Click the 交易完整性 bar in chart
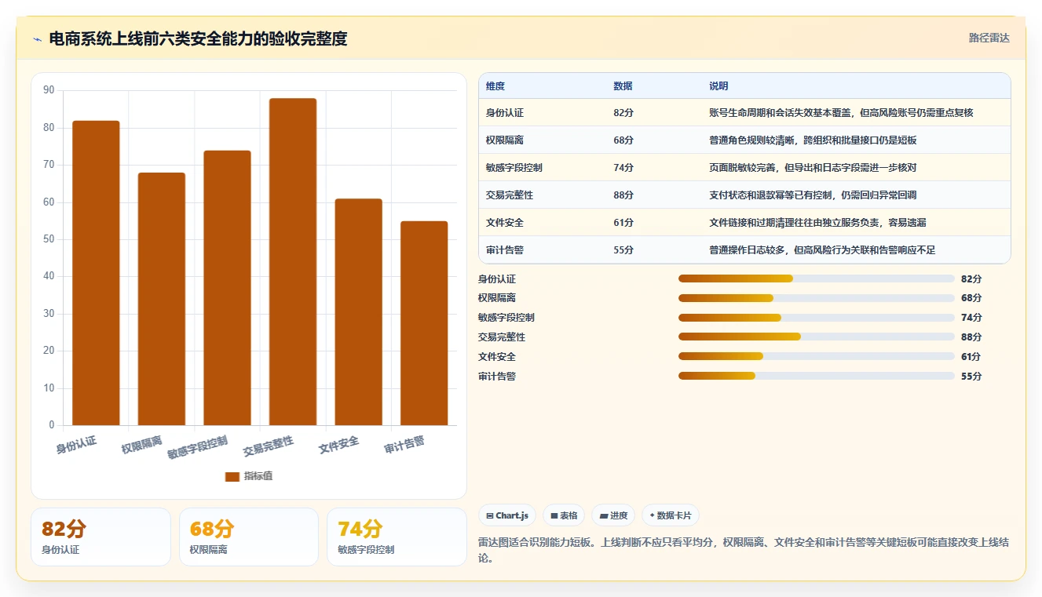This screenshot has width=1042, height=597. coord(293,262)
